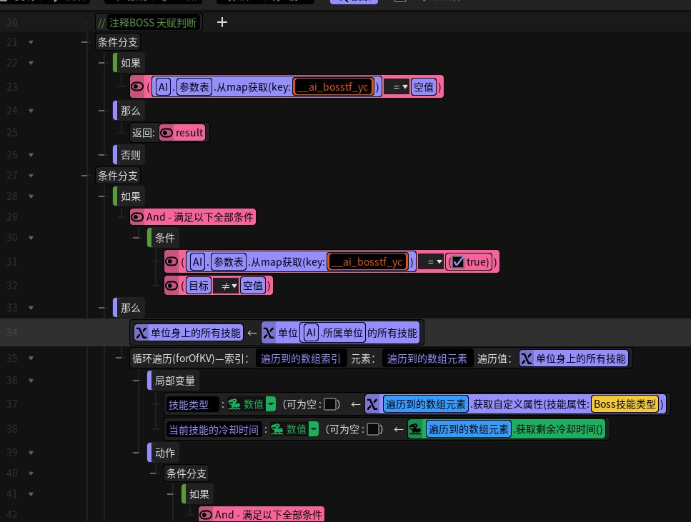Select the 否则 node on line 26
This screenshot has height=522, width=691.
(128, 155)
